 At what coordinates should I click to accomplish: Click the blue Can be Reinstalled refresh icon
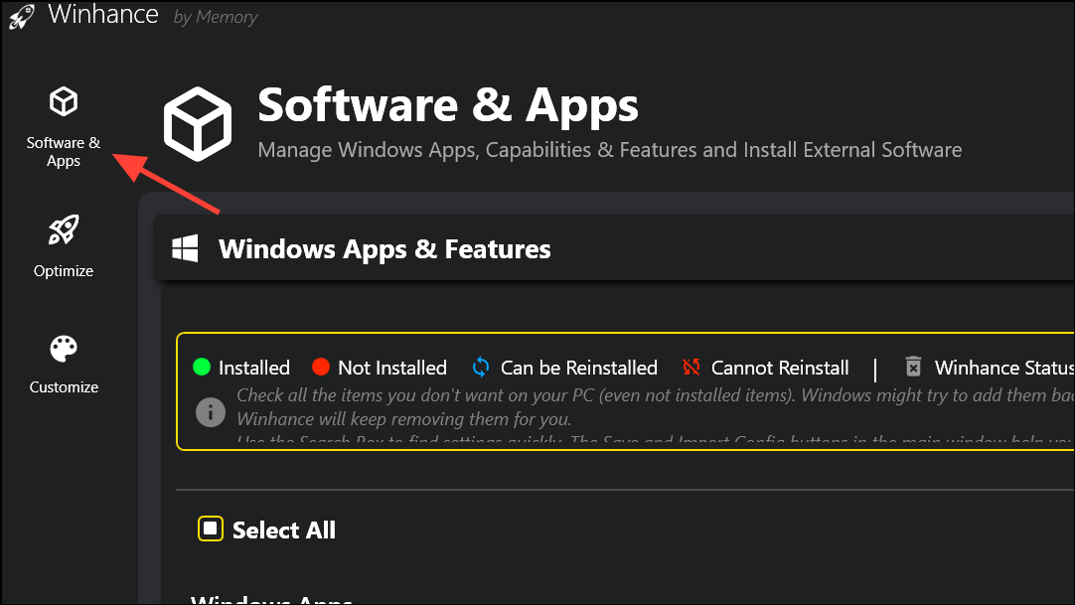480,368
